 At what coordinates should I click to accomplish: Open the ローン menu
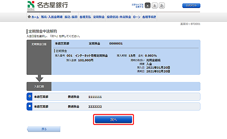(x=137, y=17)
